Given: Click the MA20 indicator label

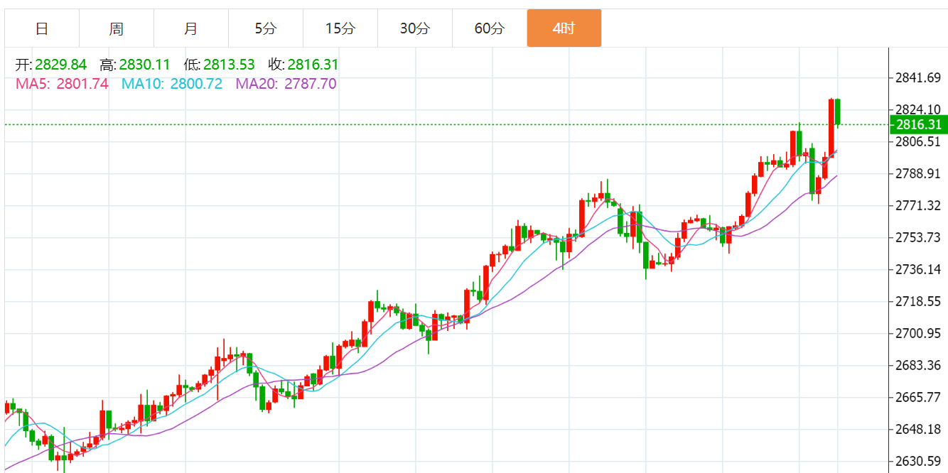Looking at the screenshot, I should [286, 84].
